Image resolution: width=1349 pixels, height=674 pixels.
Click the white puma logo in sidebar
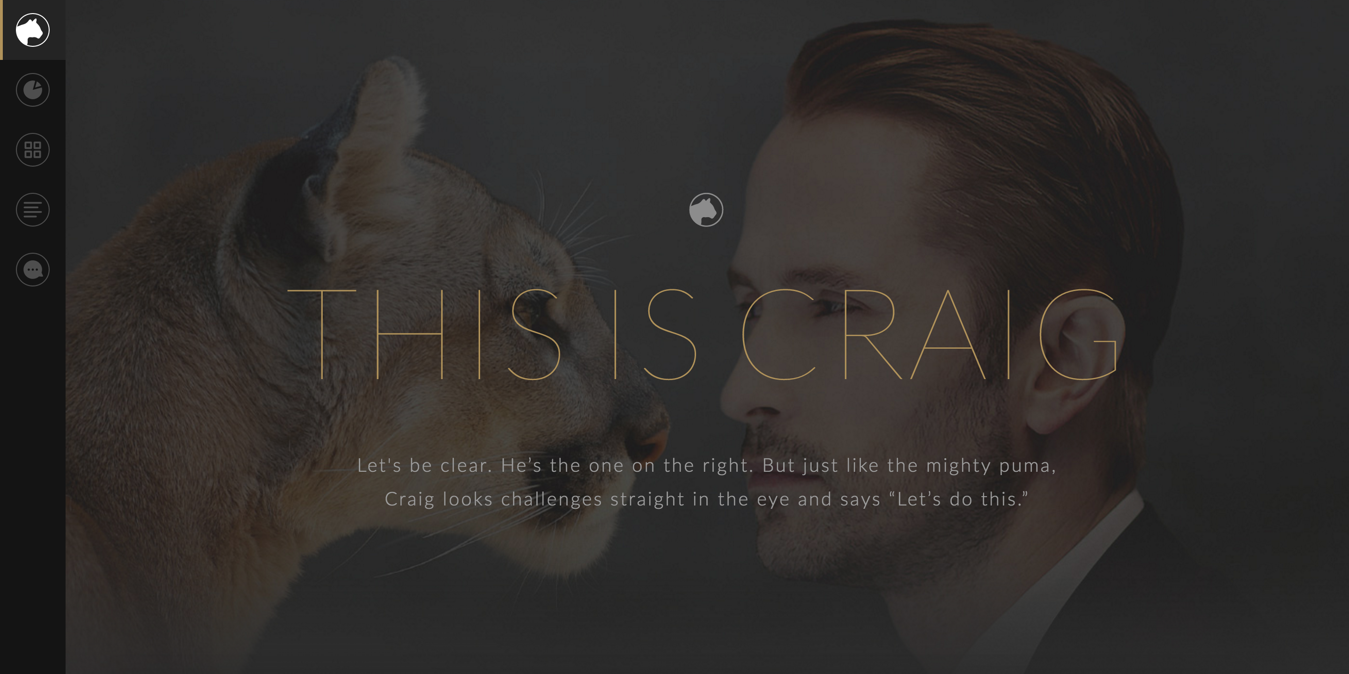coord(32,30)
